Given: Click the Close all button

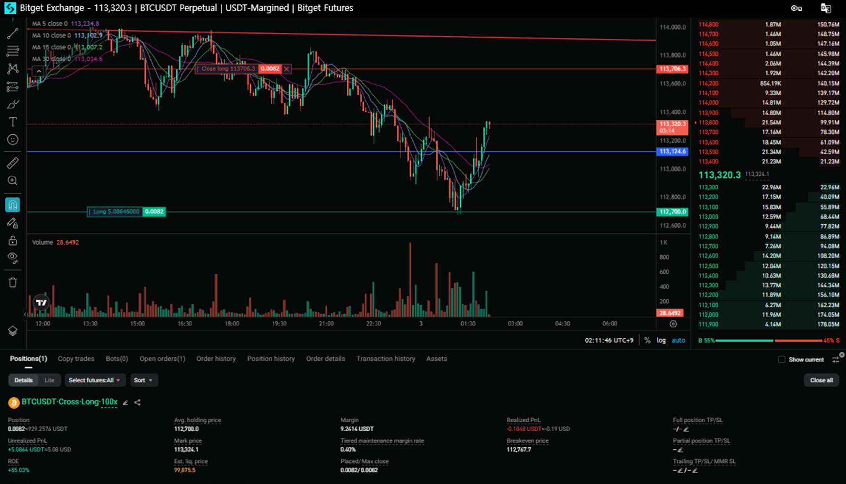Looking at the screenshot, I should 821,380.
